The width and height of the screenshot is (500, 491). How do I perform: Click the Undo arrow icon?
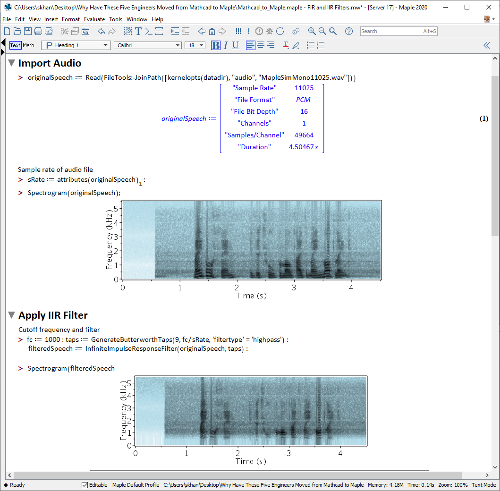coord(101,31)
